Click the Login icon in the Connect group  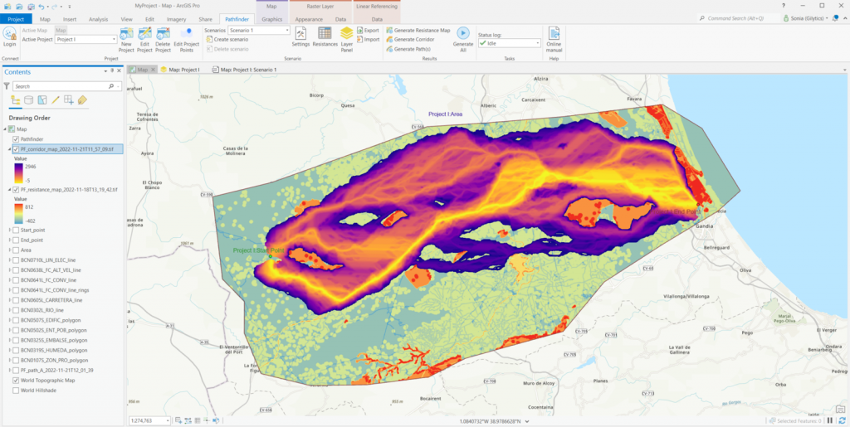[x=9, y=33]
